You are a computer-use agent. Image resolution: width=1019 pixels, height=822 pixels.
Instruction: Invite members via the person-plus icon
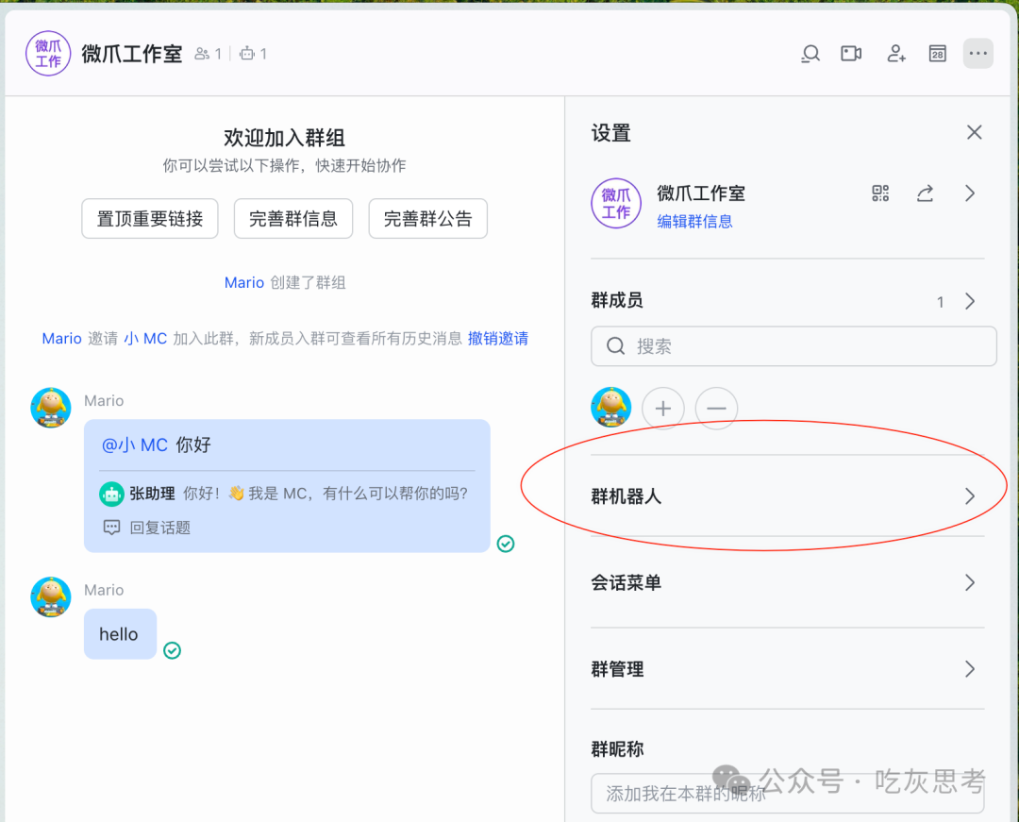click(x=895, y=54)
